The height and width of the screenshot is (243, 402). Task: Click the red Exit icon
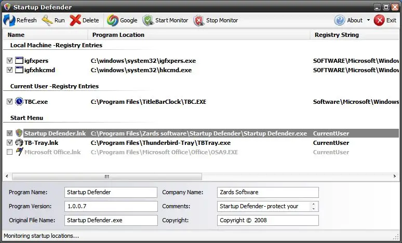[x=379, y=20]
